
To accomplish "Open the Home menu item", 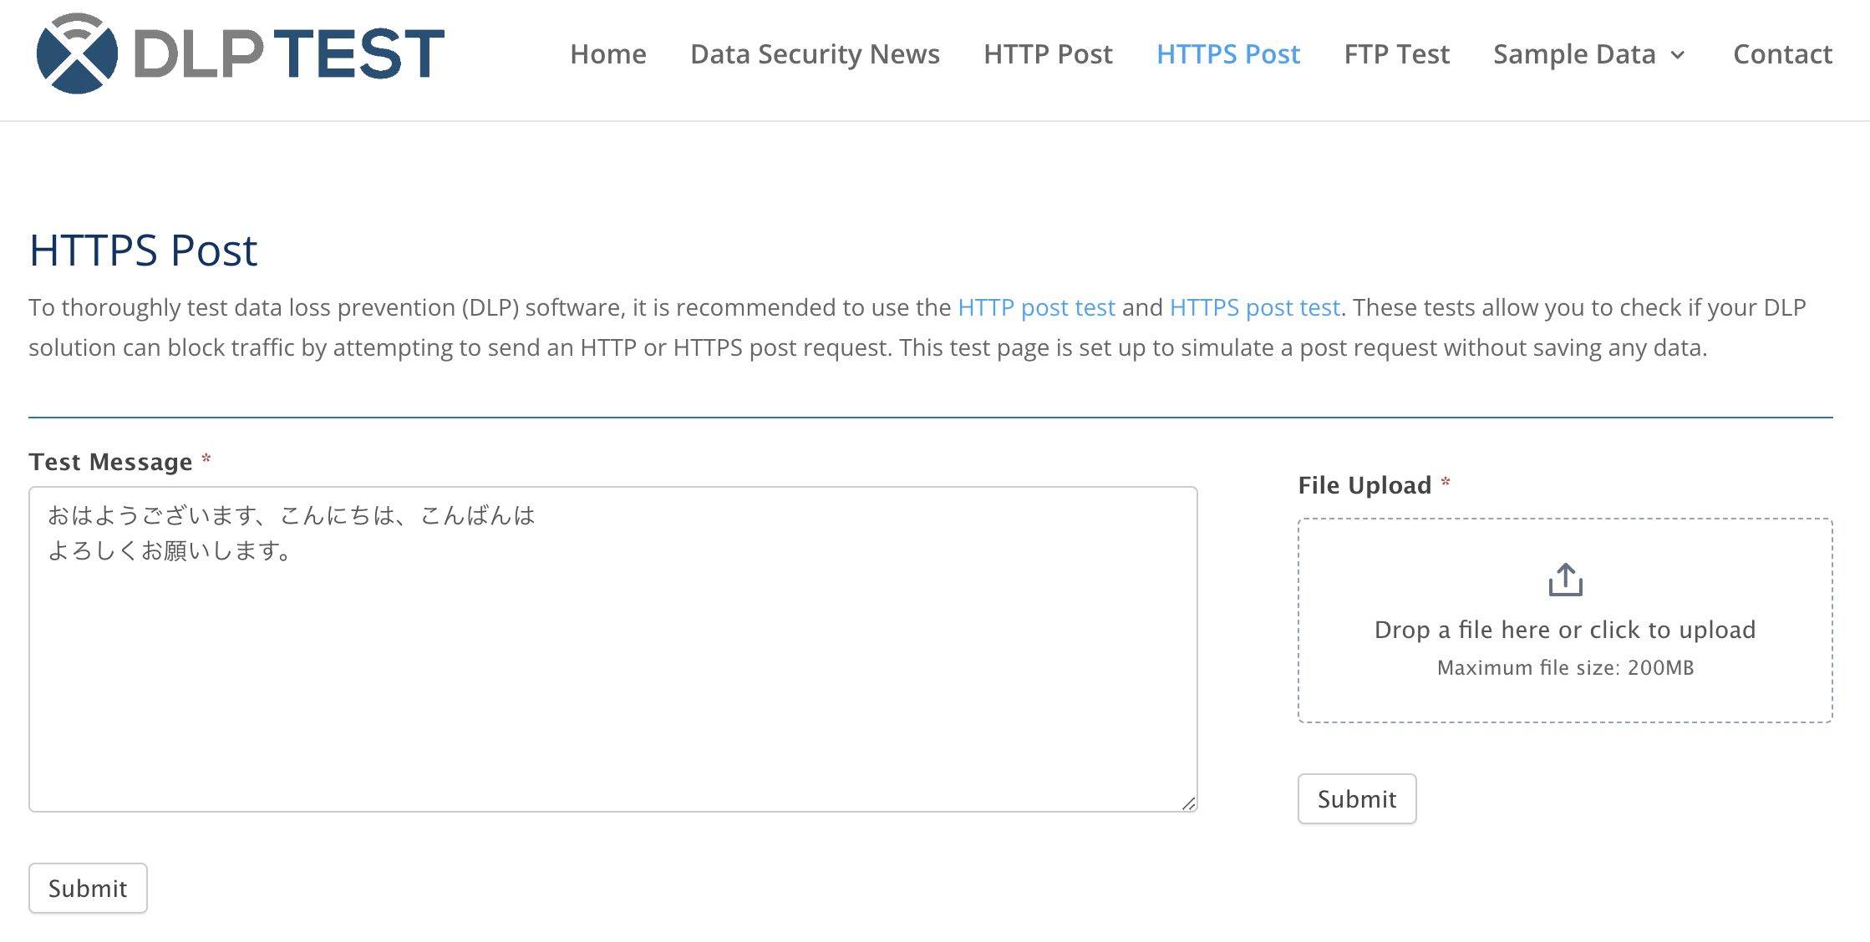I will click(x=608, y=53).
